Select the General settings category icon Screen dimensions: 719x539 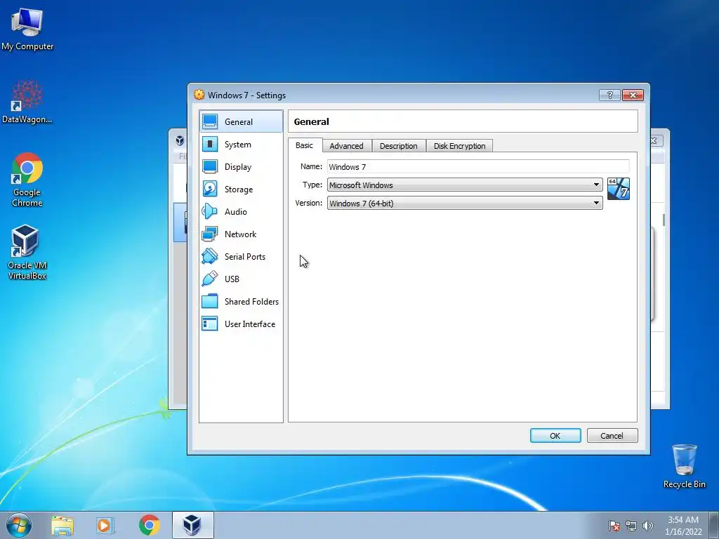pos(210,121)
